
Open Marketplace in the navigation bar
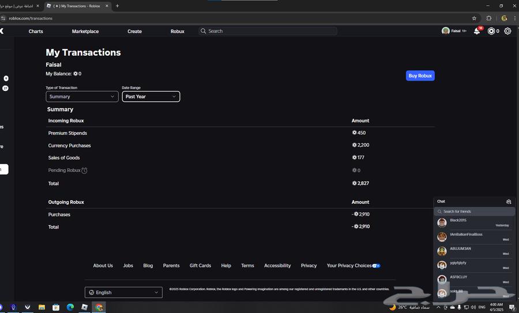click(85, 32)
